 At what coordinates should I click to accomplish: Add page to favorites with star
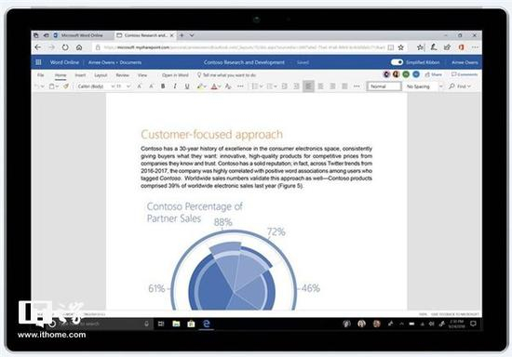click(401, 47)
